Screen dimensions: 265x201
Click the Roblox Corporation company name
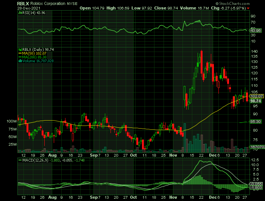[x=48, y=3]
